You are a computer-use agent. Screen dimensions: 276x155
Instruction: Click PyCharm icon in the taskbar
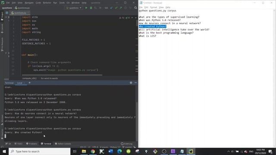[x=191, y=151]
